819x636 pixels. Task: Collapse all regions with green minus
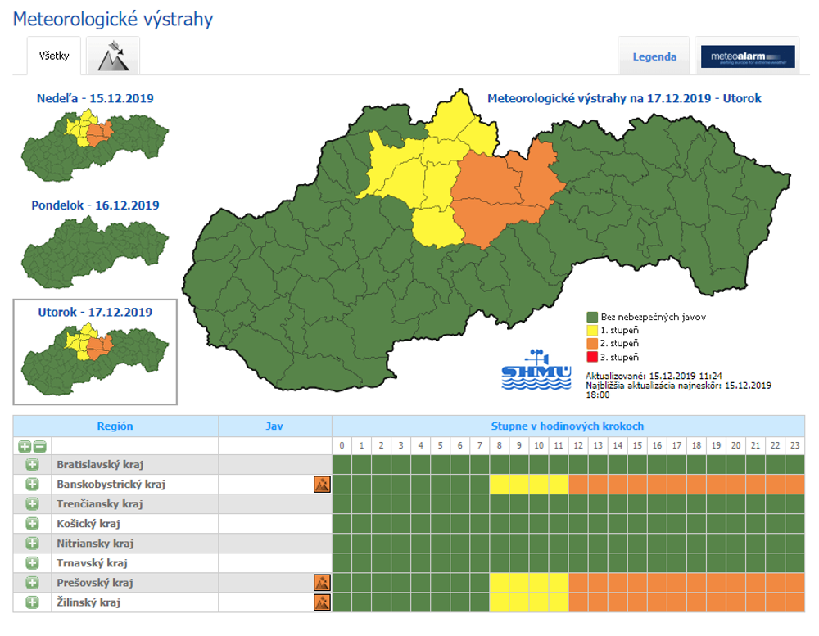pos(39,446)
